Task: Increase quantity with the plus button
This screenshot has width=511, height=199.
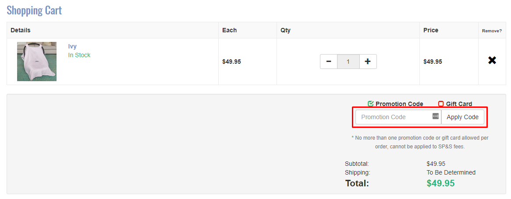Action: [x=368, y=62]
